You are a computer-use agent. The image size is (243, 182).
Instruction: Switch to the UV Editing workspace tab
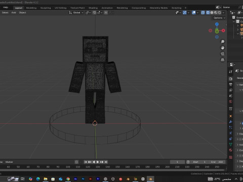[x=60, y=8]
